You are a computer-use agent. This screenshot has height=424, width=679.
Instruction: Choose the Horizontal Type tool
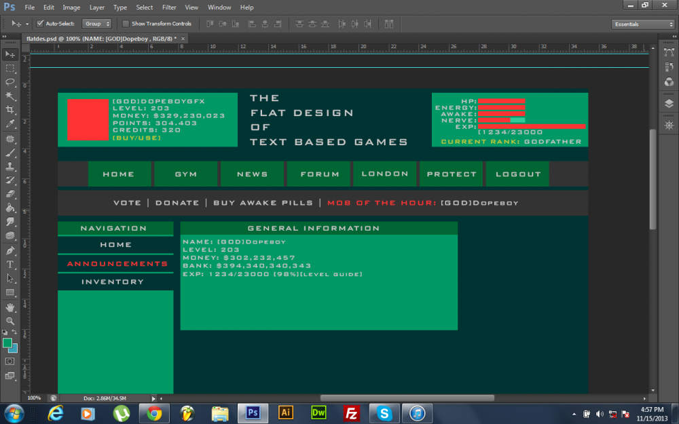tap(10, 264)
